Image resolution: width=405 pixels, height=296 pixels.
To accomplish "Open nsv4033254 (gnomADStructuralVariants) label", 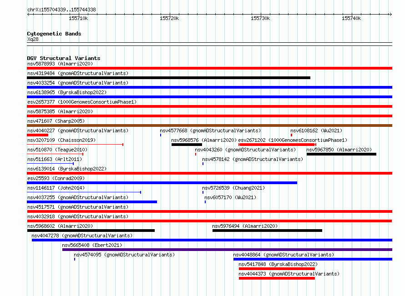I will pyautogui.click(x=78, y=83).
